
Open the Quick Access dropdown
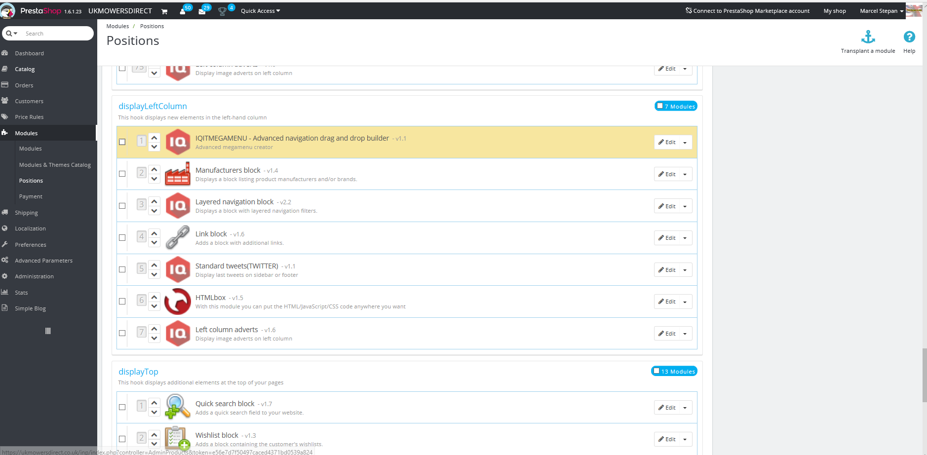(260, 11)
